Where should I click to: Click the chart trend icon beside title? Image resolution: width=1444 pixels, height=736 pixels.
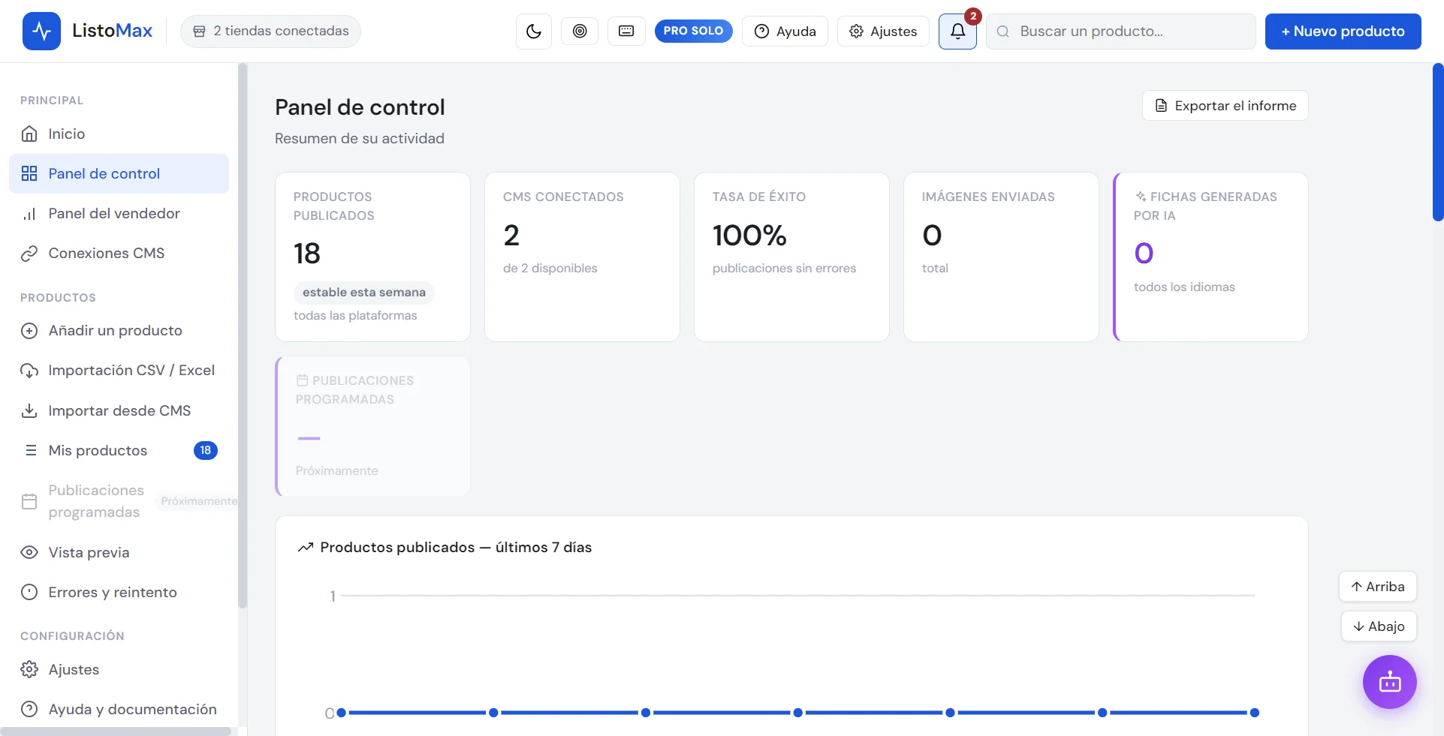306,548
